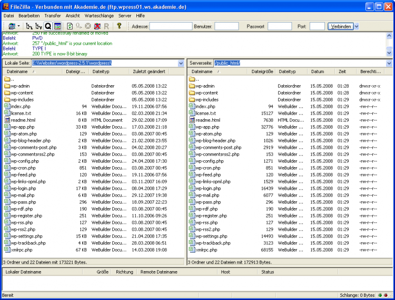The image size is (395, 300).
Task: Select the wp-content folder on the server side
Action: click(x=206, y=92)
